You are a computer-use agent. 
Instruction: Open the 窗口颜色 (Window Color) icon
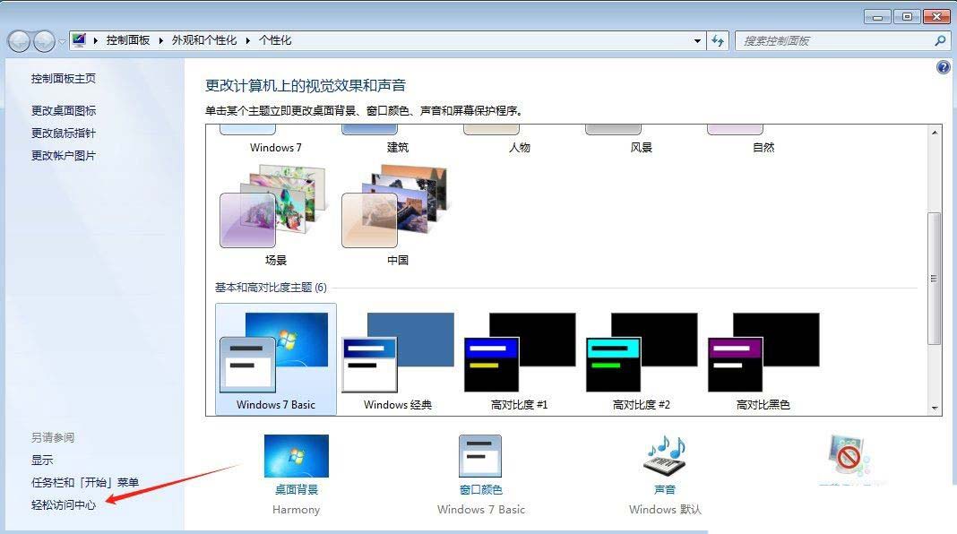coord(480,457)
